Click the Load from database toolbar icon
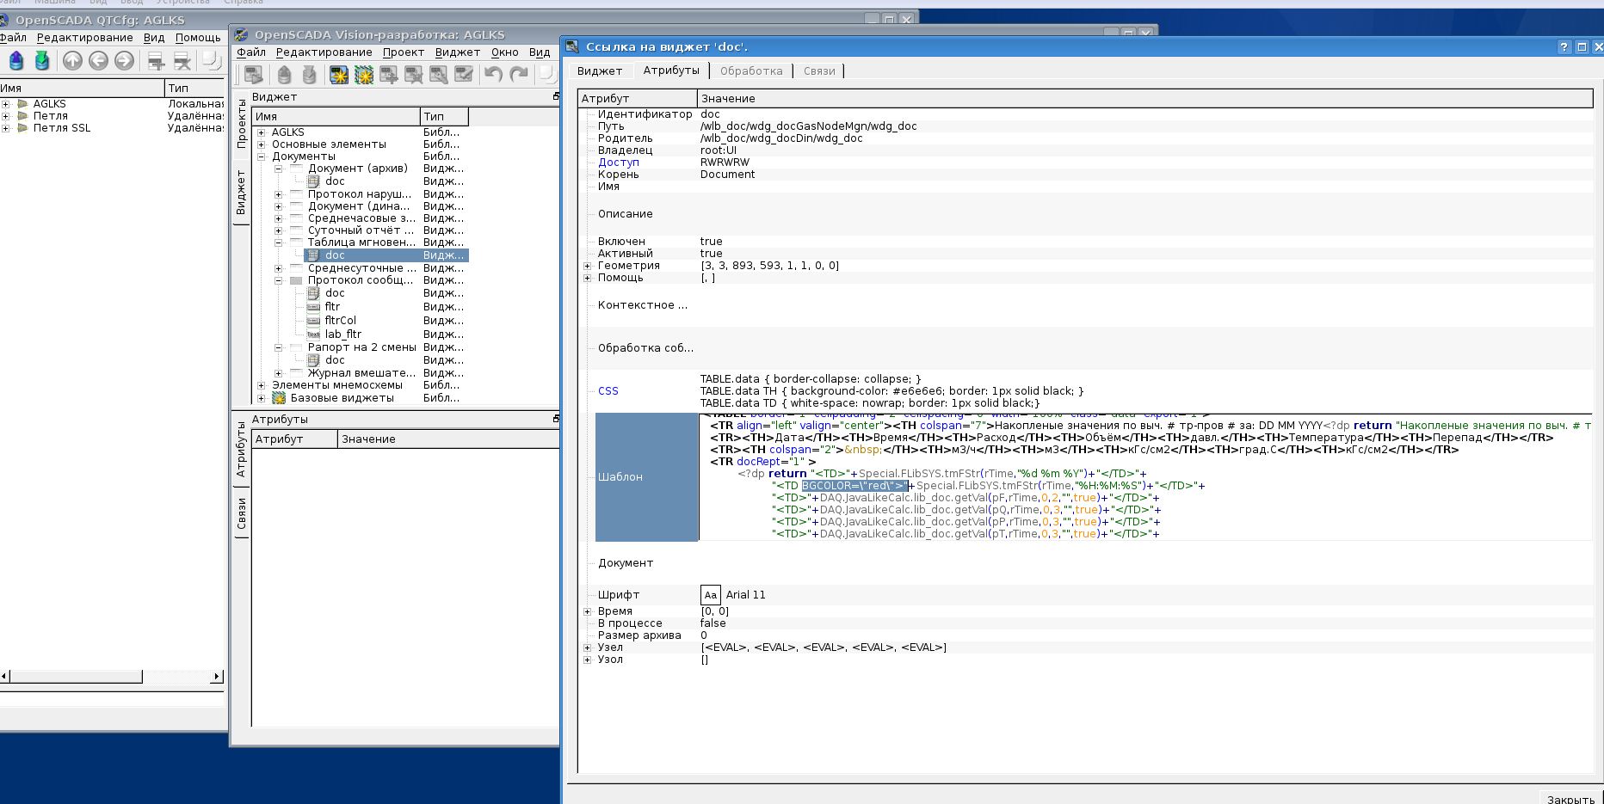Screen dimensions: 1604x804 point(16,60)
